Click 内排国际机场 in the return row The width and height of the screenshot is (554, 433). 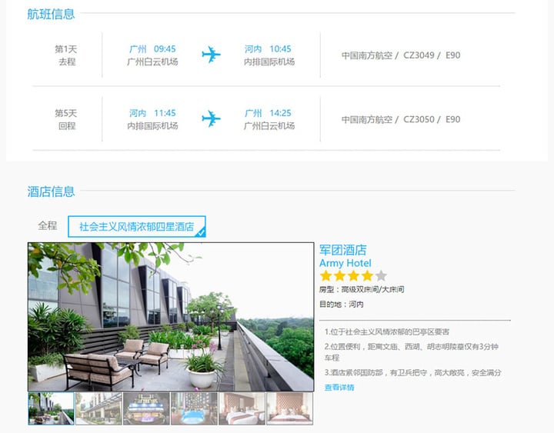coord(152,125)
